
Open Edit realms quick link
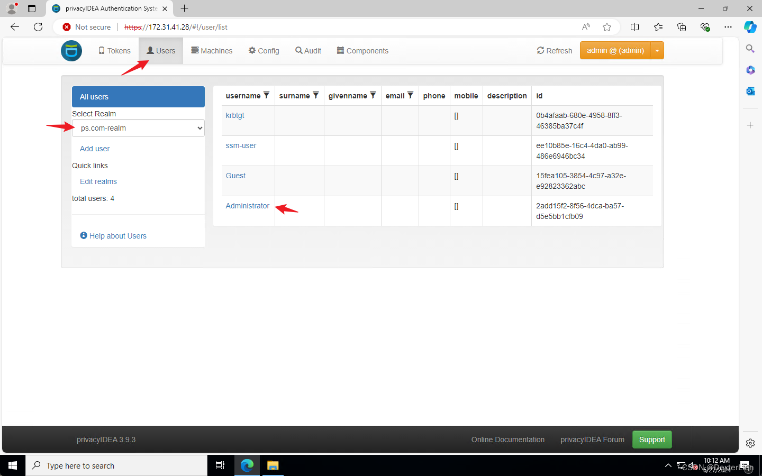click(98, 181)
